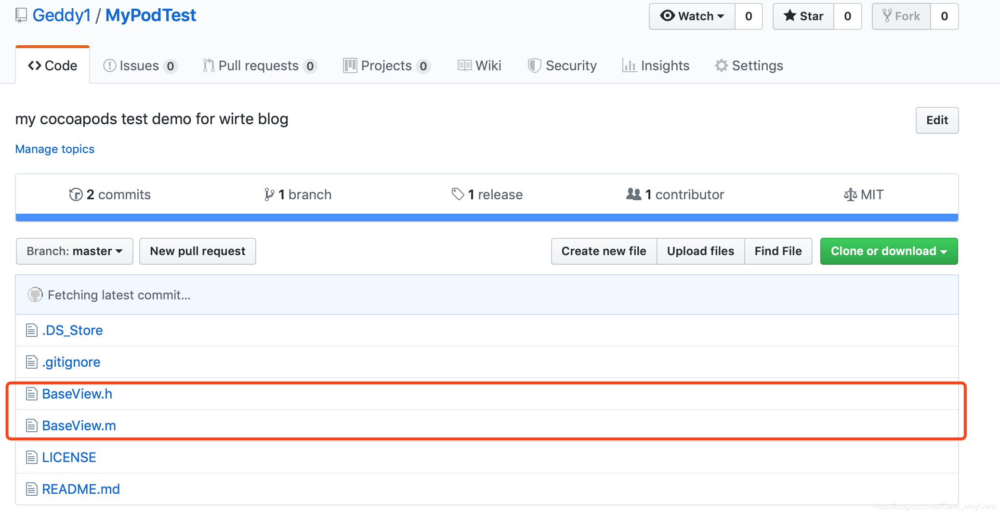Click the repository book icon beside Geddy1
Viewport: 1000px width, 515px height.
[x=21, y=15]
